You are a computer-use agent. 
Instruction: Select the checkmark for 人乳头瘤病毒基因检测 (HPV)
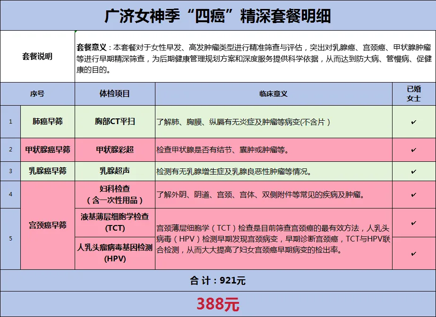(414, 254)
